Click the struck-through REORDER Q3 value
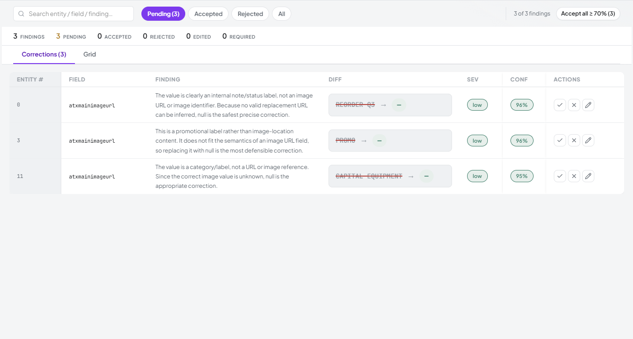This screenshot has height=339, width=633. pyautogui.click(x=355, y=105)
